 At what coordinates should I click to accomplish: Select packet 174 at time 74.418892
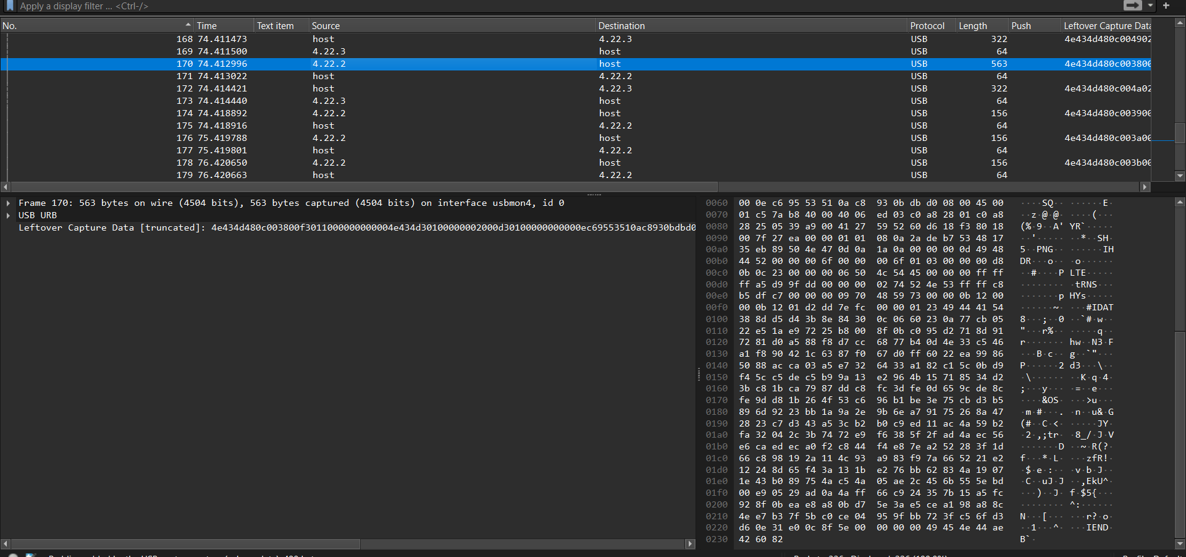(x=576, y=113)
